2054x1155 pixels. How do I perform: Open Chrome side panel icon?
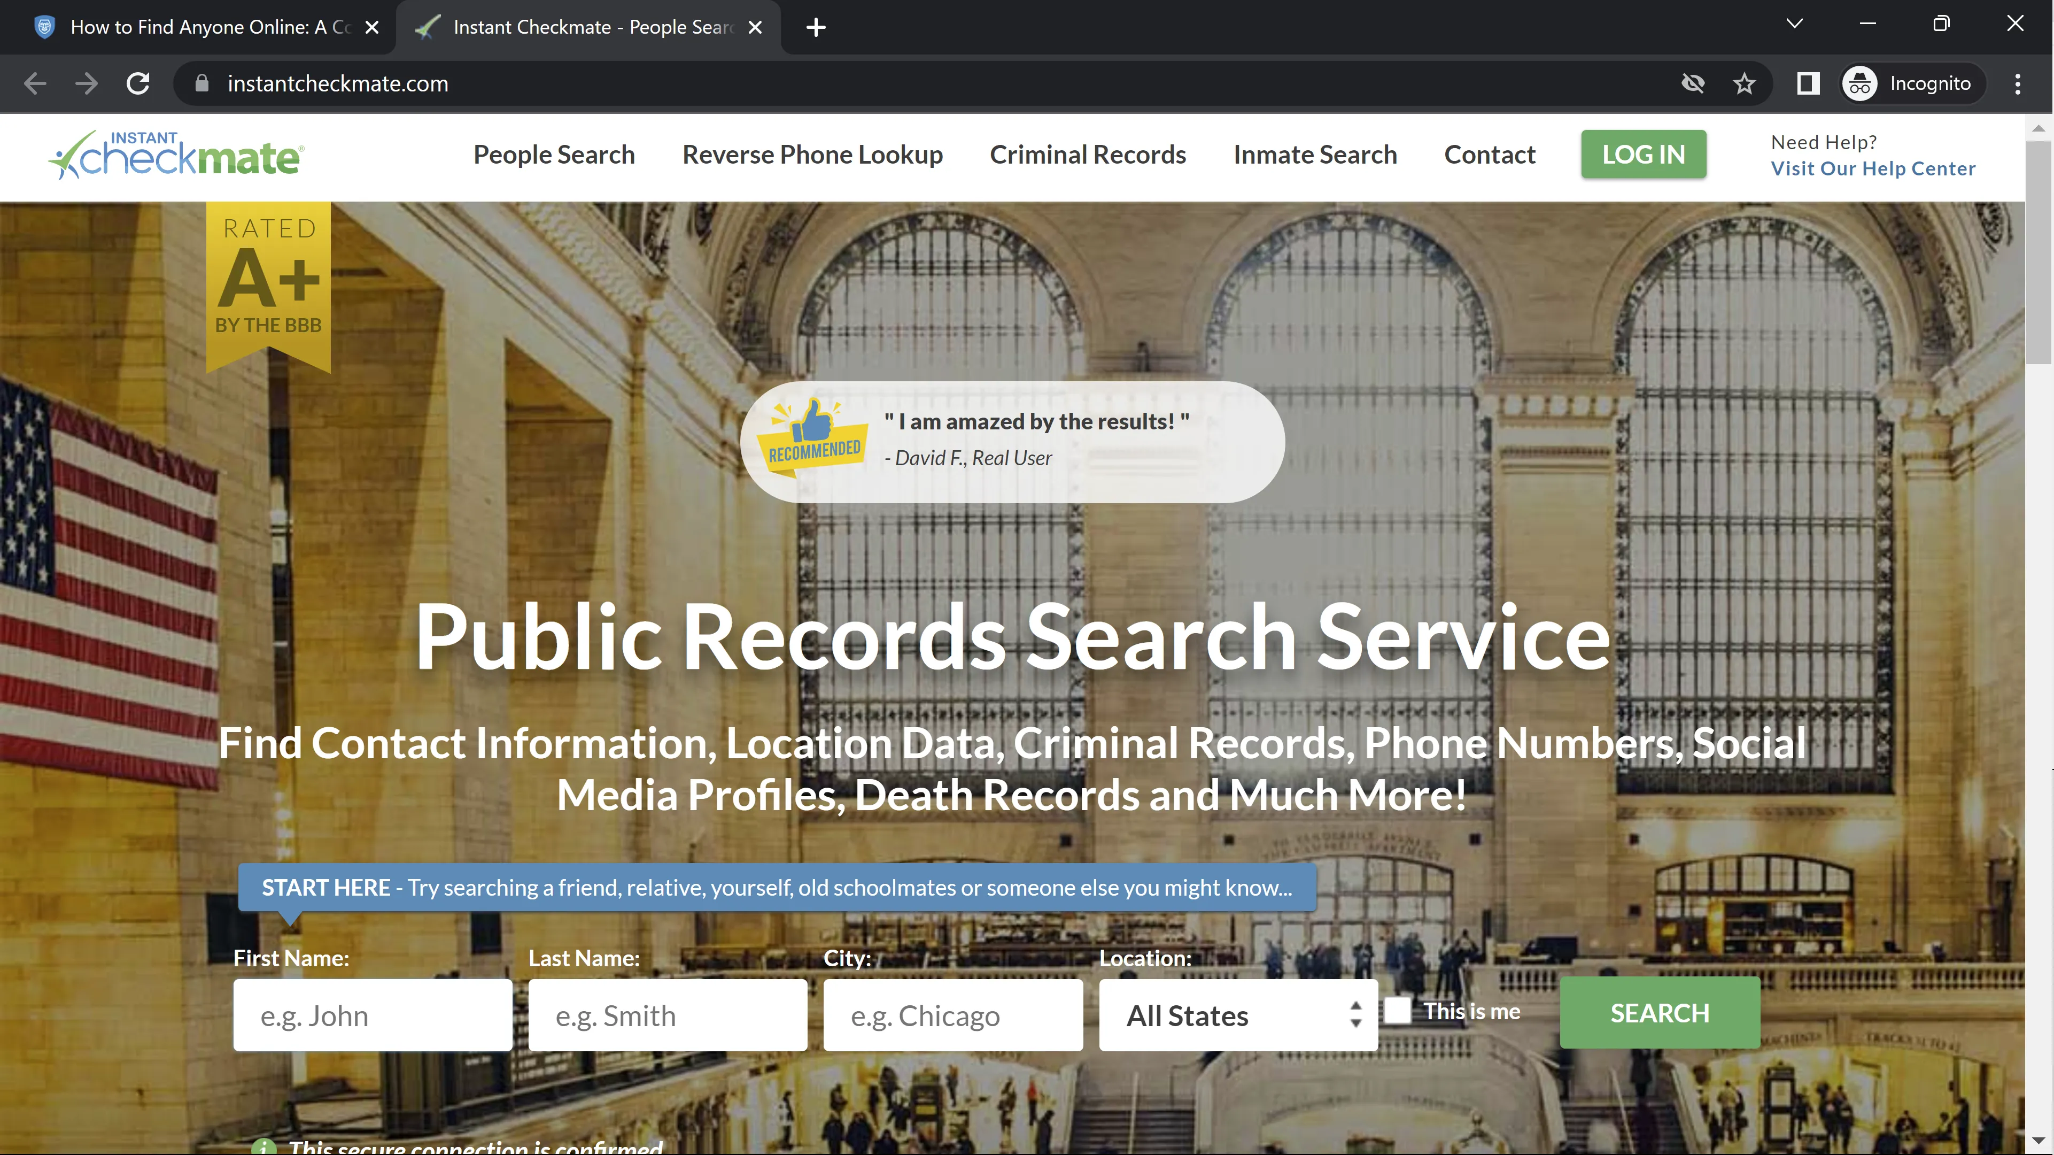pyautogui.click(x=1808, y=84)
